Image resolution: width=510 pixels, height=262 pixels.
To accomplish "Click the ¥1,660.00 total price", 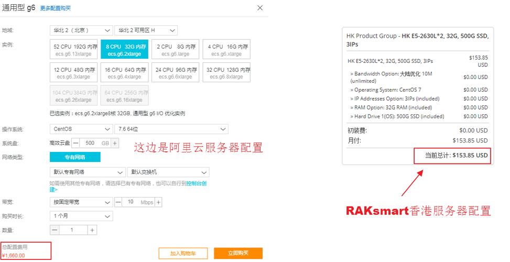I will [13, 256].
